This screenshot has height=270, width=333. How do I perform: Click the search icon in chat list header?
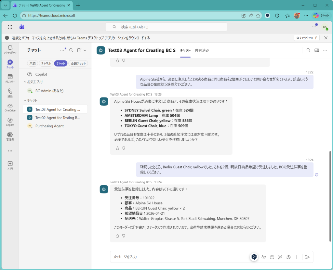[71, 50]
